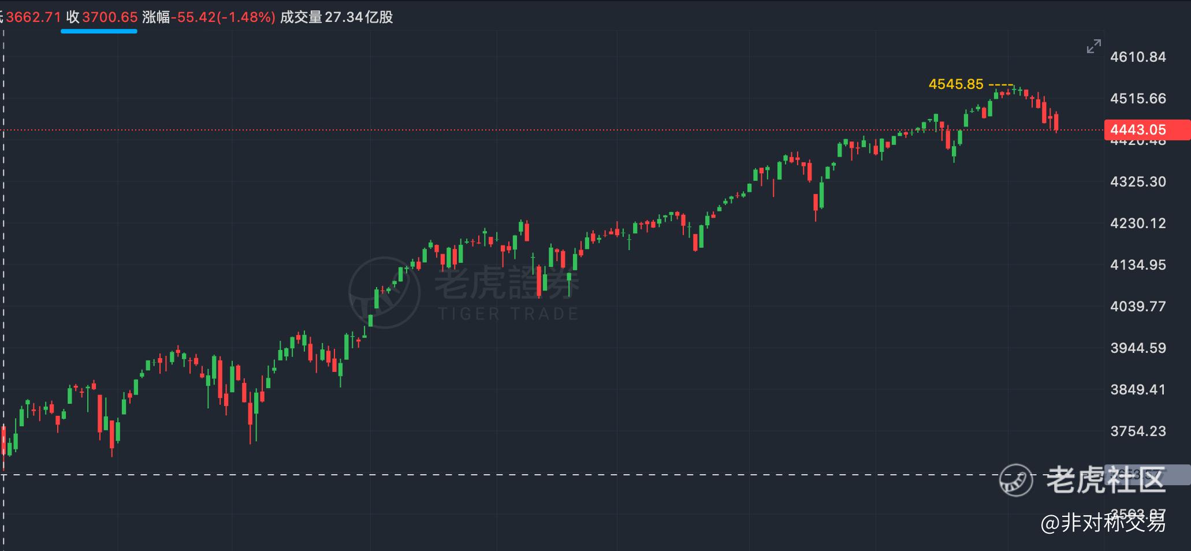The image size is (1191, 551).
Task: Select the closing price value 3700.65
Action: [x=110, y=17]
